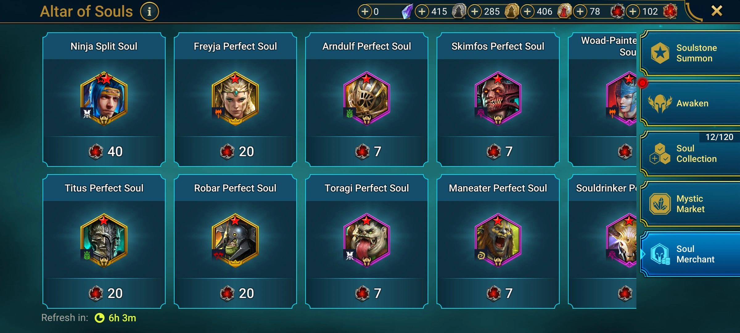Viewport: 740px width, 333px height.
Task: Open the Soul Collection tab
Action: pos(690,154)
